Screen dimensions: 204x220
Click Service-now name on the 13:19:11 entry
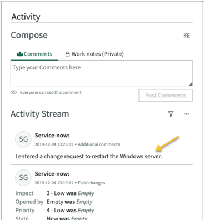click(52, 174)
